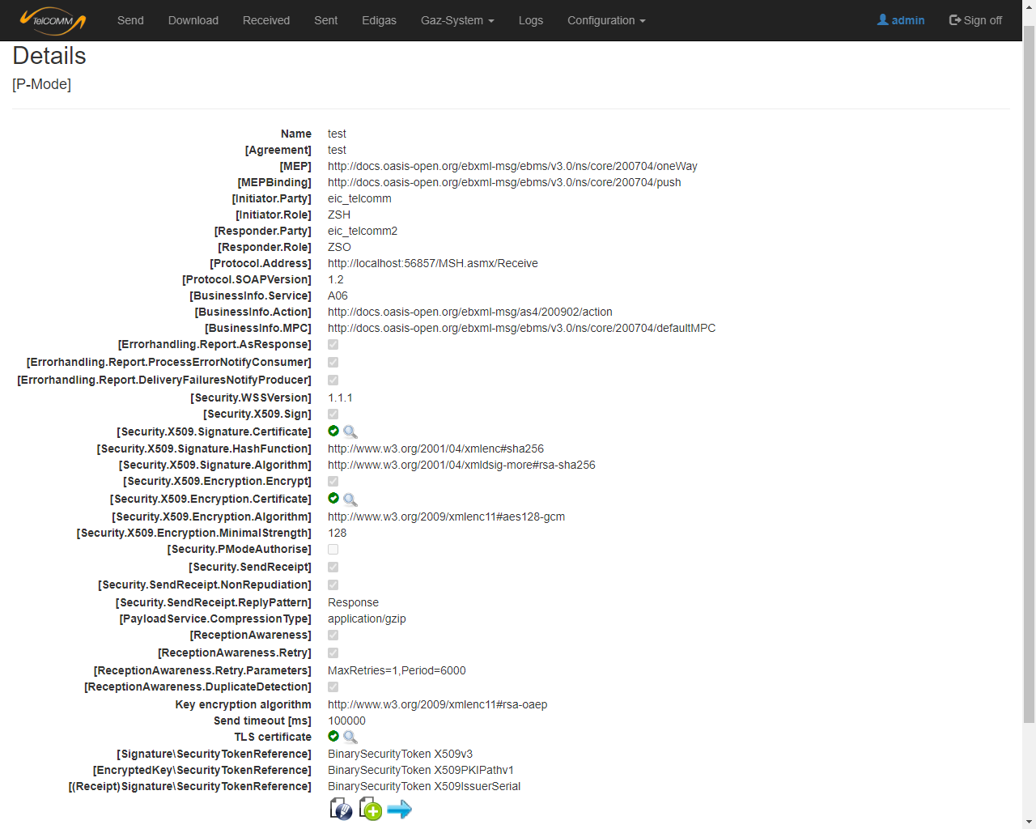Click Protocol.Address localhost URL value
This screenshot has width=1036, height=829.
(x=433, y=263)
